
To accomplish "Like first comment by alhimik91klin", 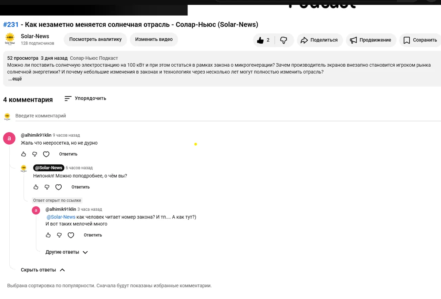I will [x=23, y=154].
